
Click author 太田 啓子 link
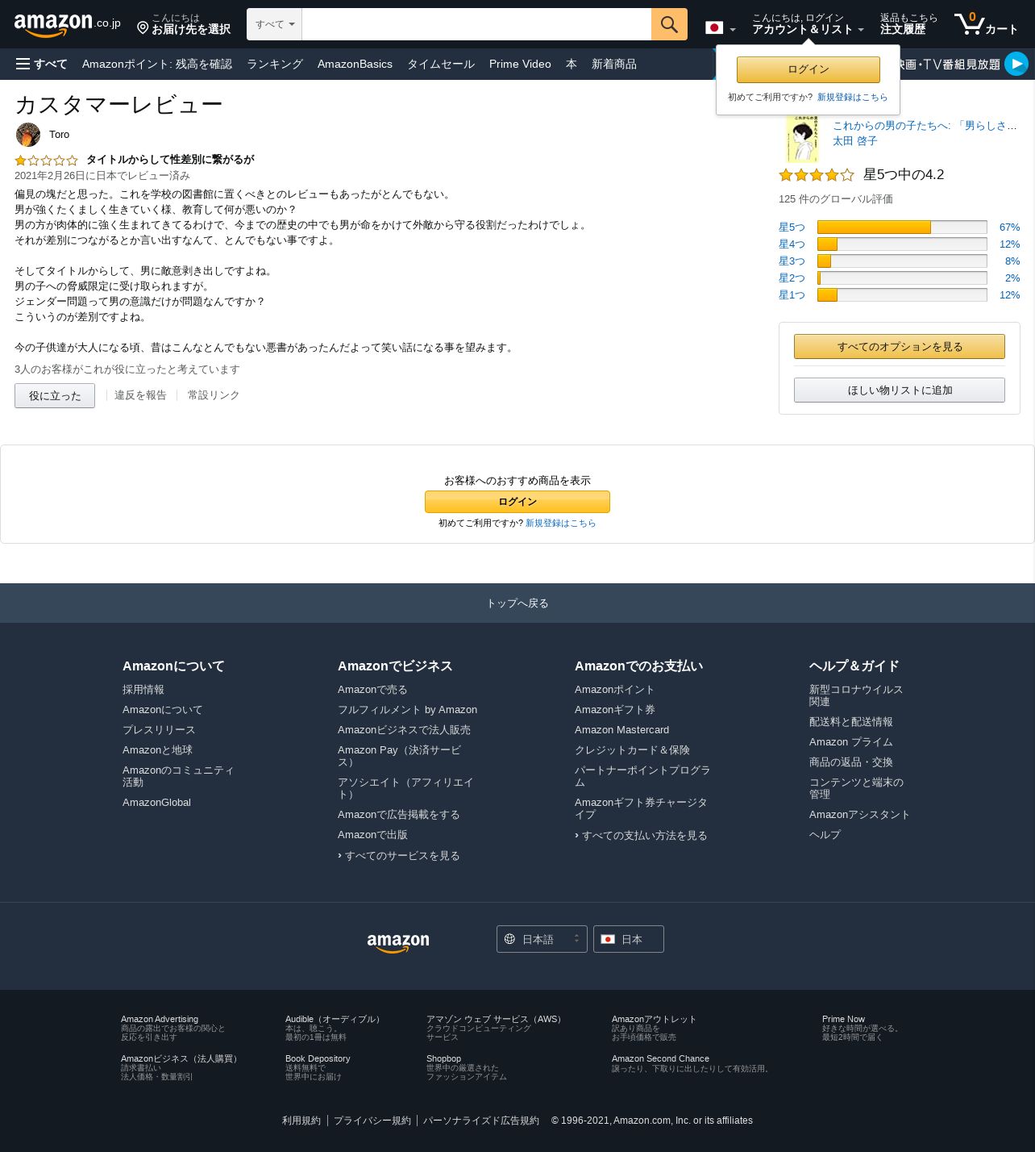(x=854, y=141)
